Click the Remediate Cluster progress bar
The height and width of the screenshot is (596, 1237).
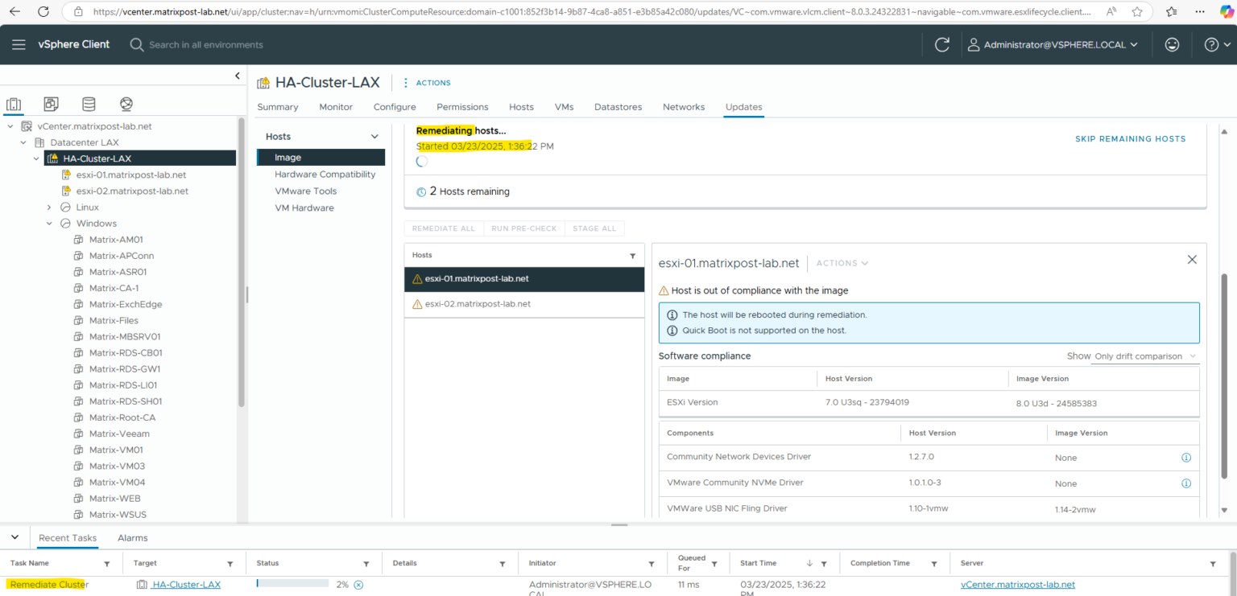[x=292, y=584]
